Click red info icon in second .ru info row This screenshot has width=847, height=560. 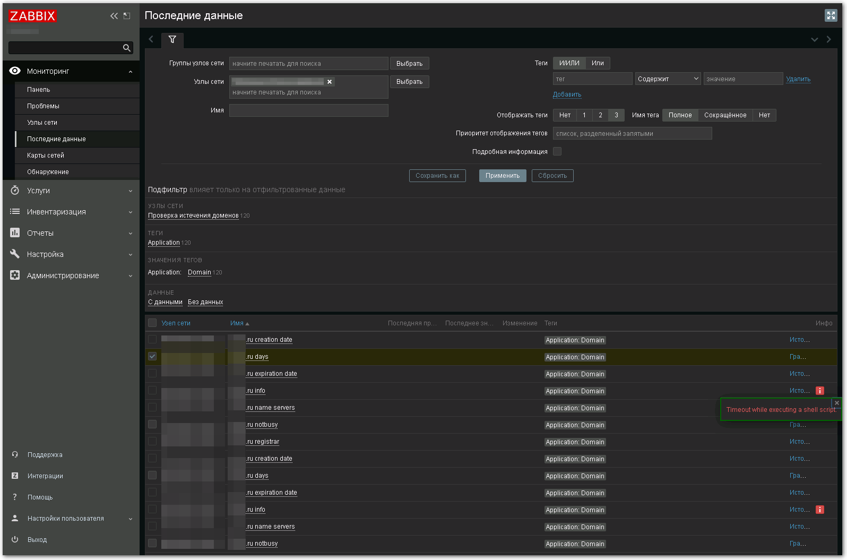820,510
